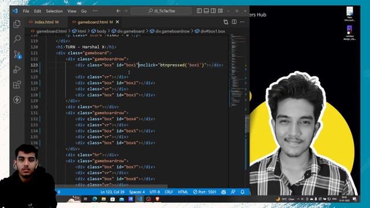Screen dimensions: 370x208
Task: Open the notifications bell in the status bar
Action: tap(242, 192)
